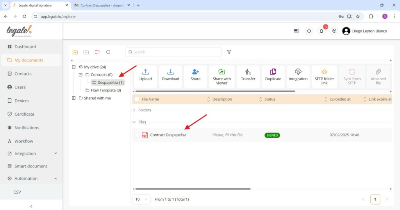
Task: Click page 1 pagination button
Action: click(x=375, y=199)
